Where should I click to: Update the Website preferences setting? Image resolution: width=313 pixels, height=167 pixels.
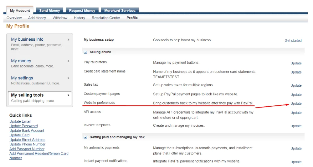296,104
